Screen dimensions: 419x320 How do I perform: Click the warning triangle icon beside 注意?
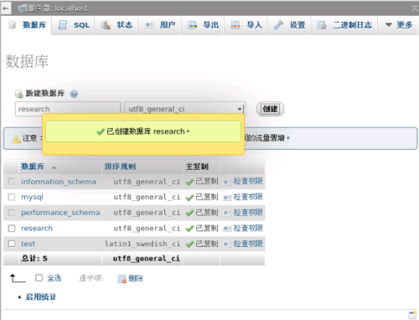tap(16, 139)
